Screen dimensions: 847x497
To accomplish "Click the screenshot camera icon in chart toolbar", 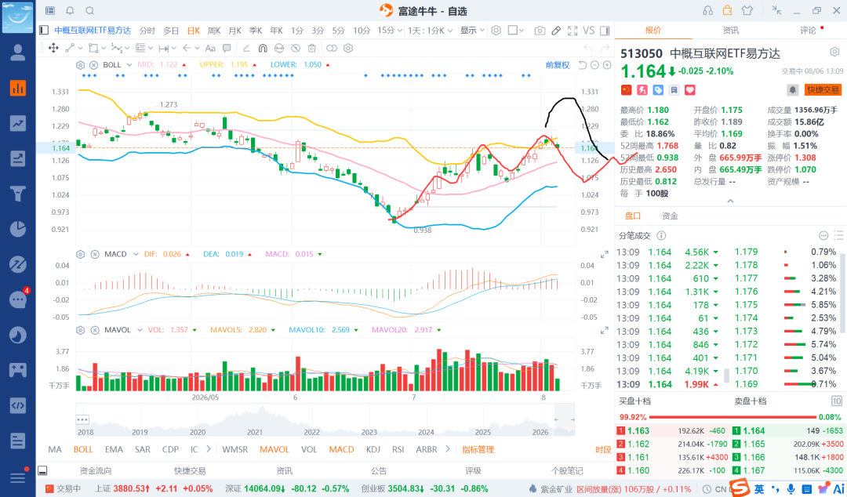I will click(x=539, y=31).
